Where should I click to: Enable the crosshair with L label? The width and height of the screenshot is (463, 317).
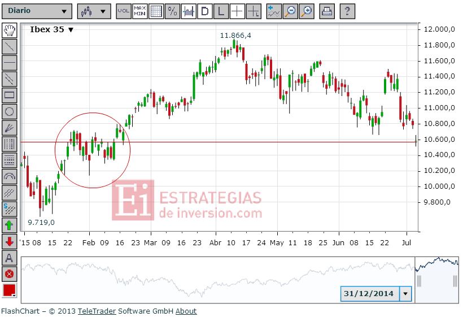point(254,11)
